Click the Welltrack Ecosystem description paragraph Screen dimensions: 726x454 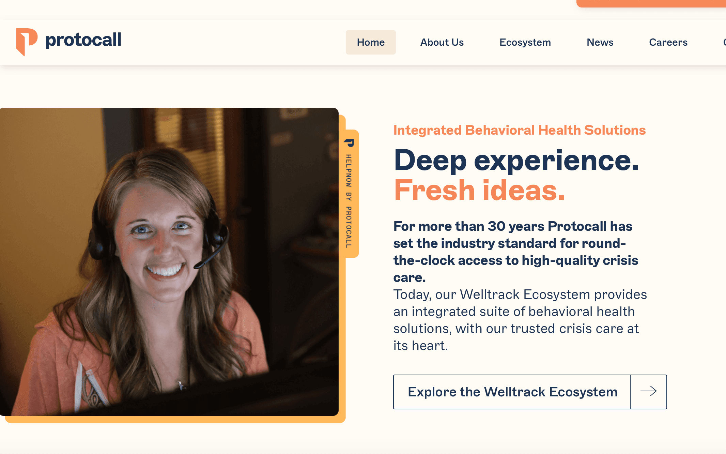520,320
